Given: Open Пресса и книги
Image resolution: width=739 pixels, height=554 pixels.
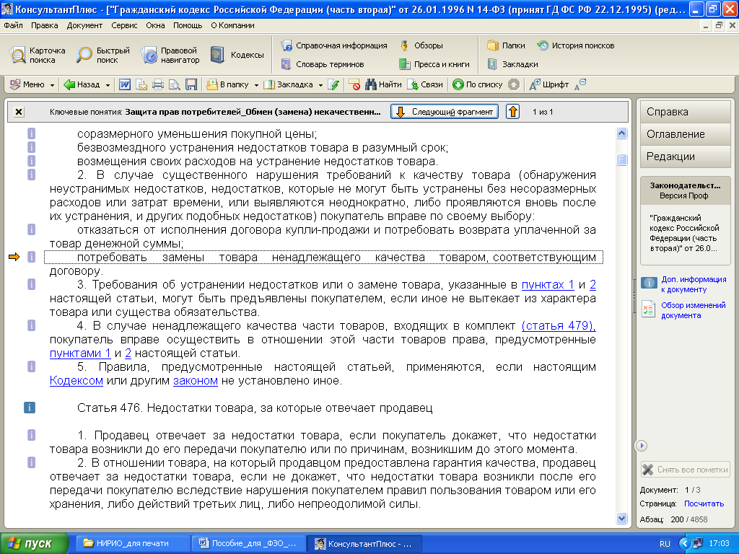Looking at the screenshot, I should 434,64.
